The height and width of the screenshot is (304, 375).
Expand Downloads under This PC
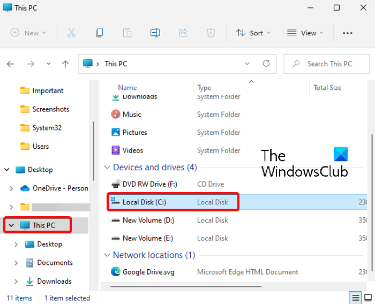[16, 282]
